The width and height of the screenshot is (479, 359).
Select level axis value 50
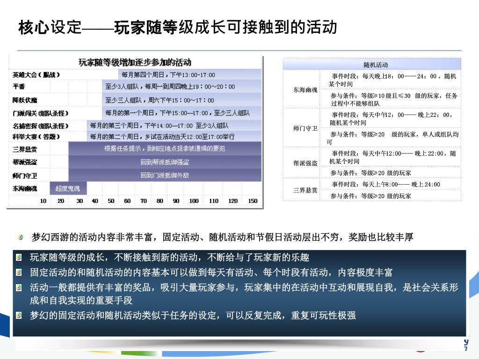coord(111,201)
